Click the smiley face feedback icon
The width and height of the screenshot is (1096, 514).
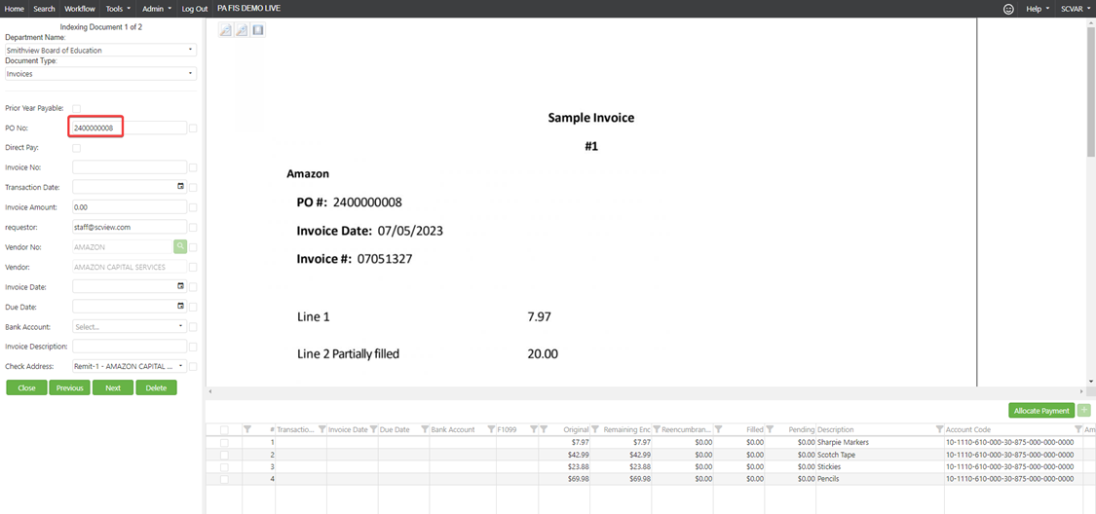[x=1008, y=9]
